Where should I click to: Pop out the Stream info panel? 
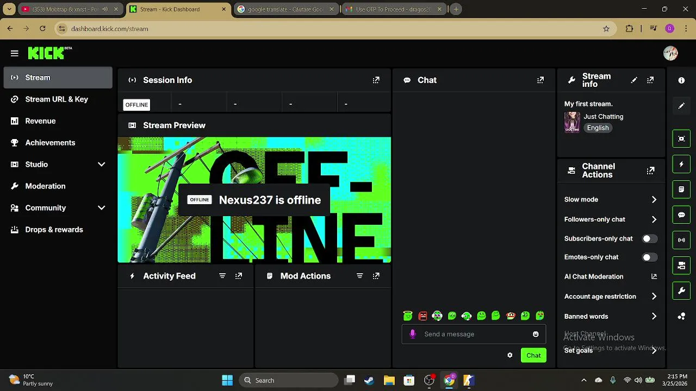click(x=650, y=80)
